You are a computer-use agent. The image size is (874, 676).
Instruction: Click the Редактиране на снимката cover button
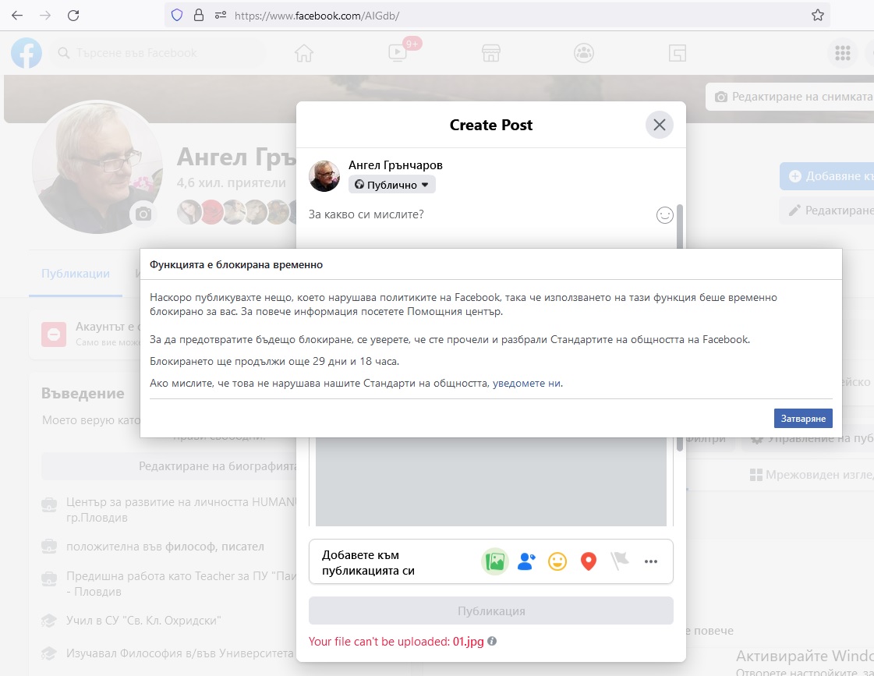coord(790,97)
